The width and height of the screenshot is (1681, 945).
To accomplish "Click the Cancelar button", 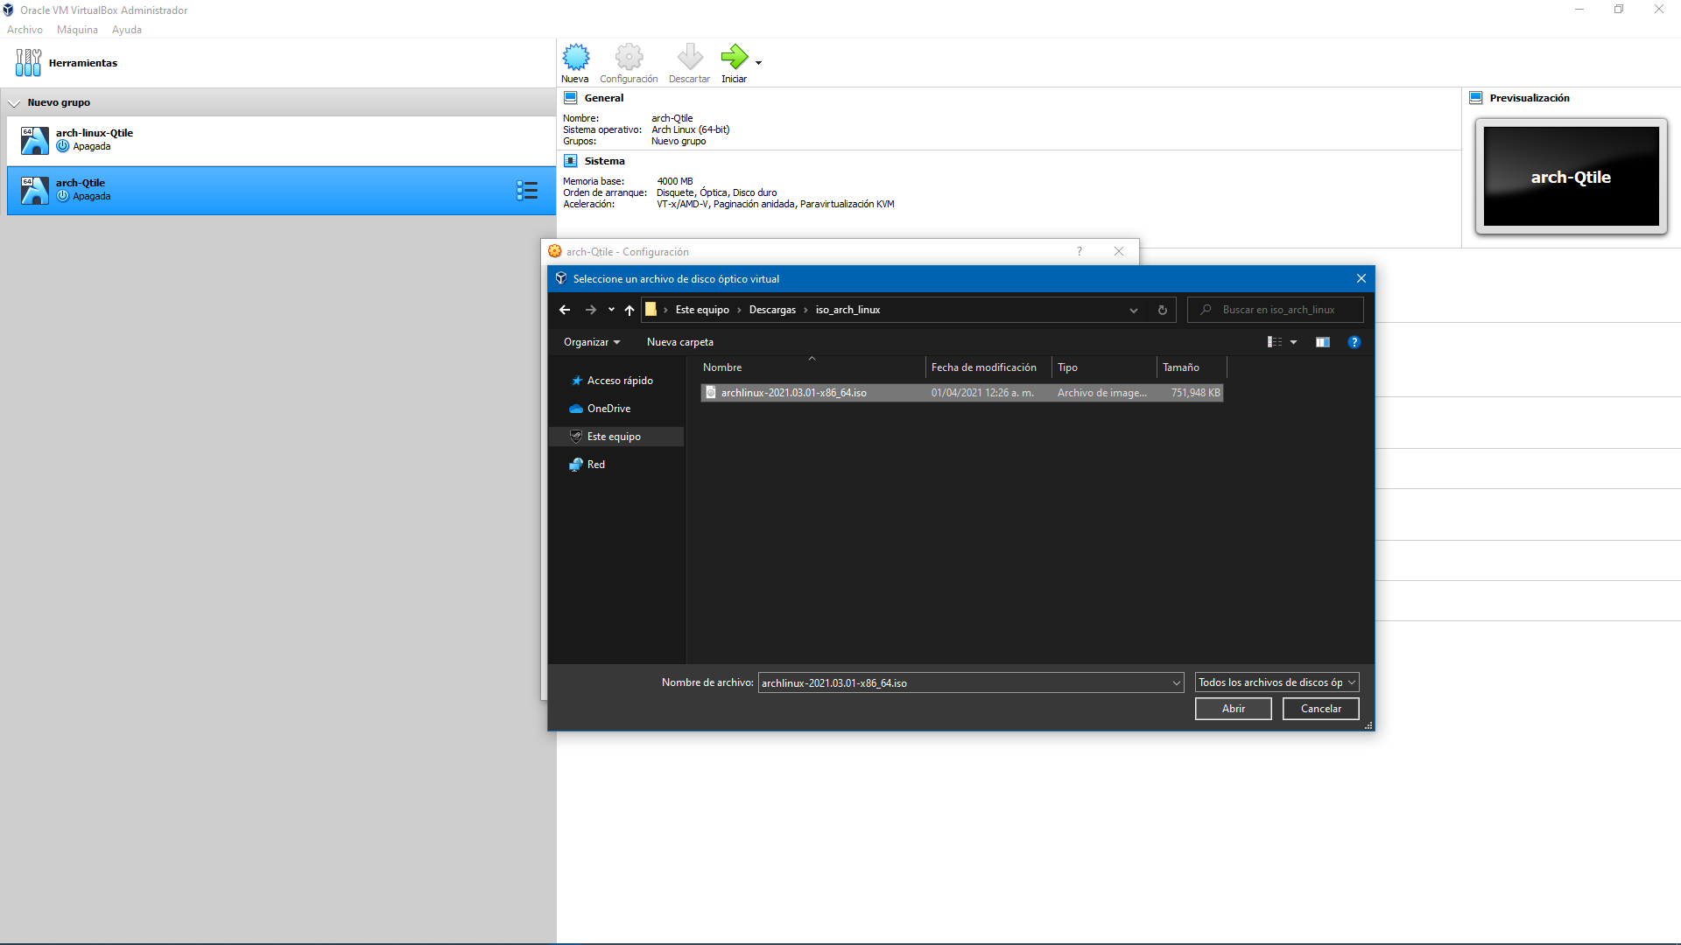I will pos(1320,709).
